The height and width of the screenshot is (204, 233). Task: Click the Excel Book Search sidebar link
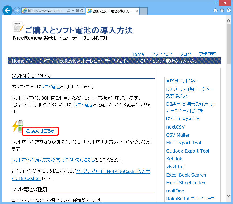pos(186,175)
